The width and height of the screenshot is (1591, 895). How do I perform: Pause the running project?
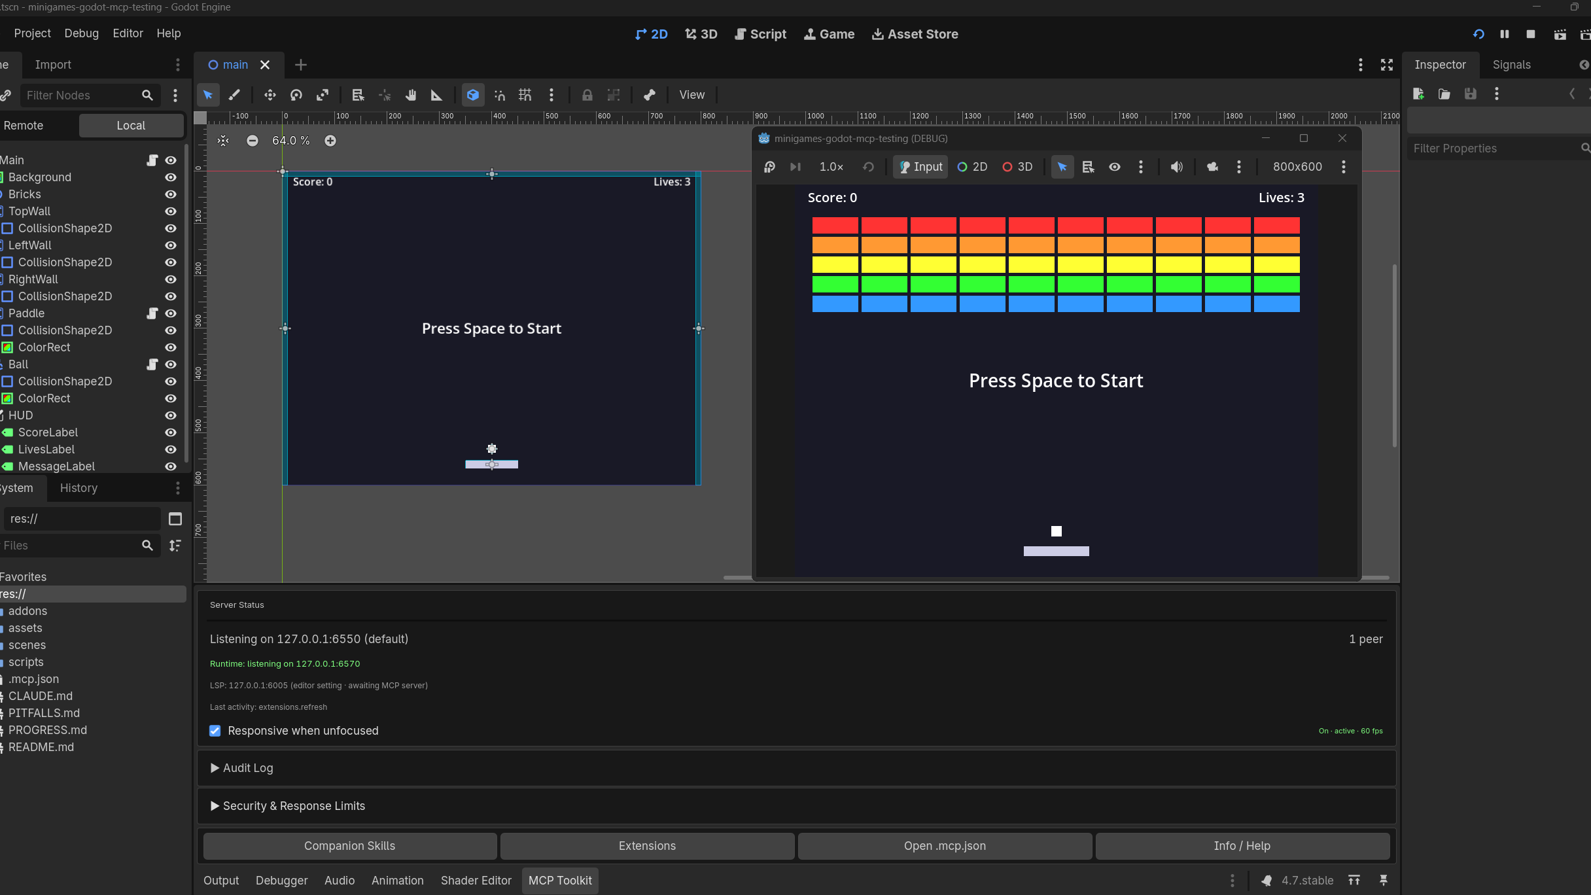[x=1505, y=34]
